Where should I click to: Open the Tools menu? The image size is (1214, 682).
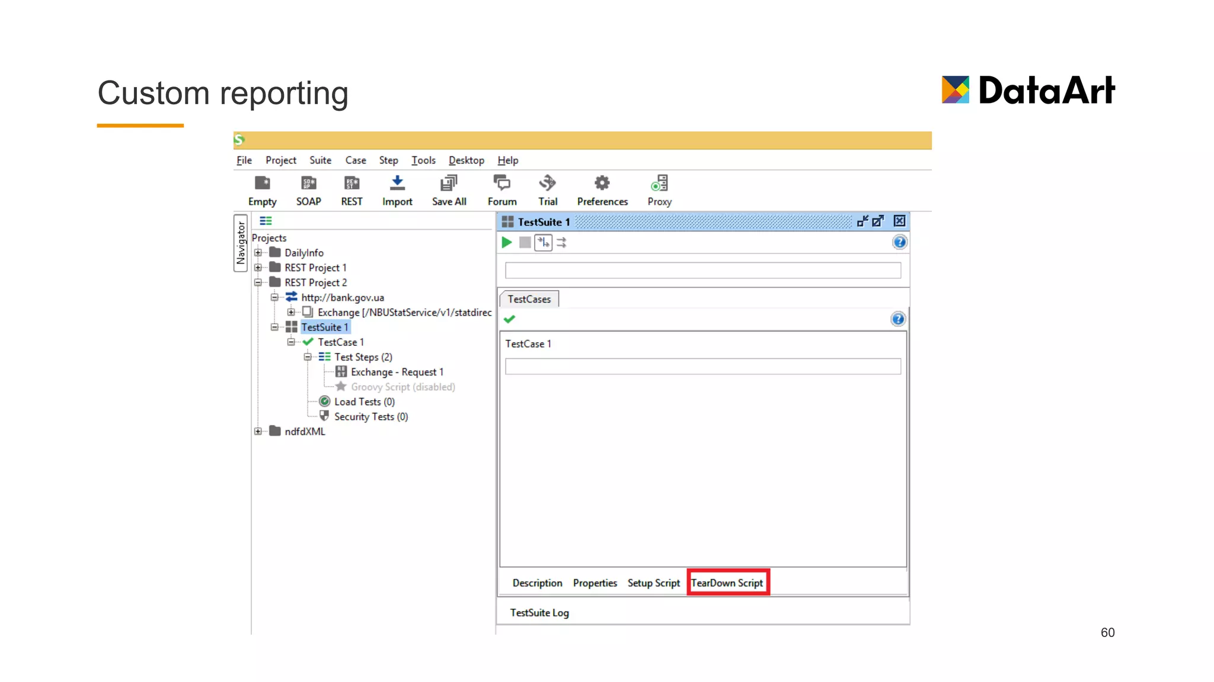tap(423, 160)
